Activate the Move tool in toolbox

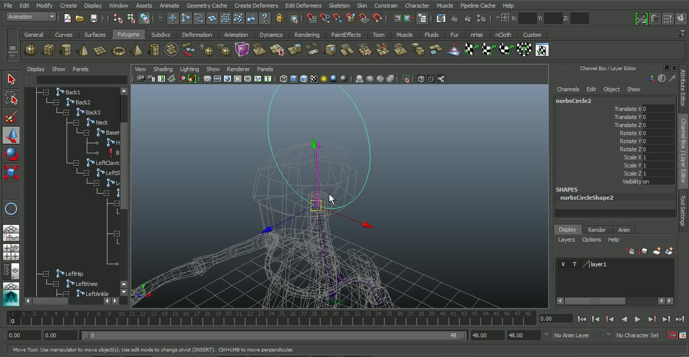tap(11, 136)
